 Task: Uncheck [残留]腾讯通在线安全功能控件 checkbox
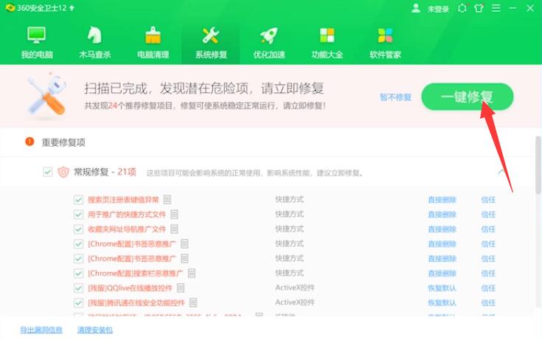point(78,302)
